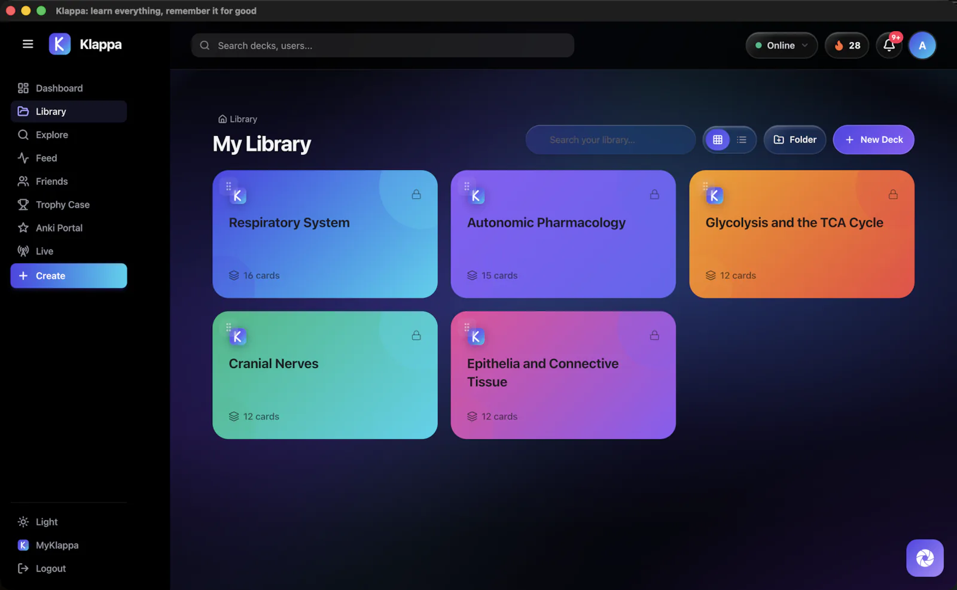The width and height of the screenshot is (957, 590).
Task: Click 16 cards on Respiratory System deck
Action: pos(254,275)
